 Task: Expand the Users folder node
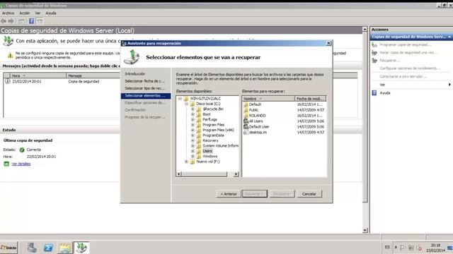coord(193,151)
